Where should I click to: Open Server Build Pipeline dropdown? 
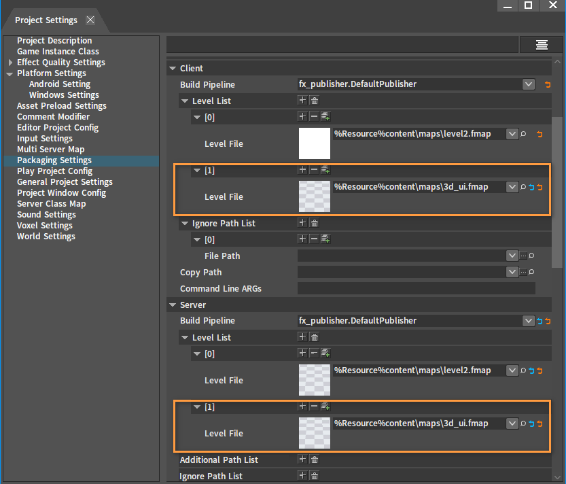pos(529,321)
